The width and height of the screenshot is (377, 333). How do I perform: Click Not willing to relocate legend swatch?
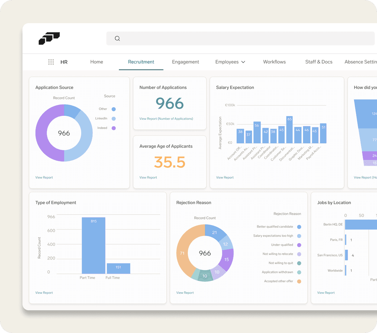pyautogui.click(x=299, y=254)
